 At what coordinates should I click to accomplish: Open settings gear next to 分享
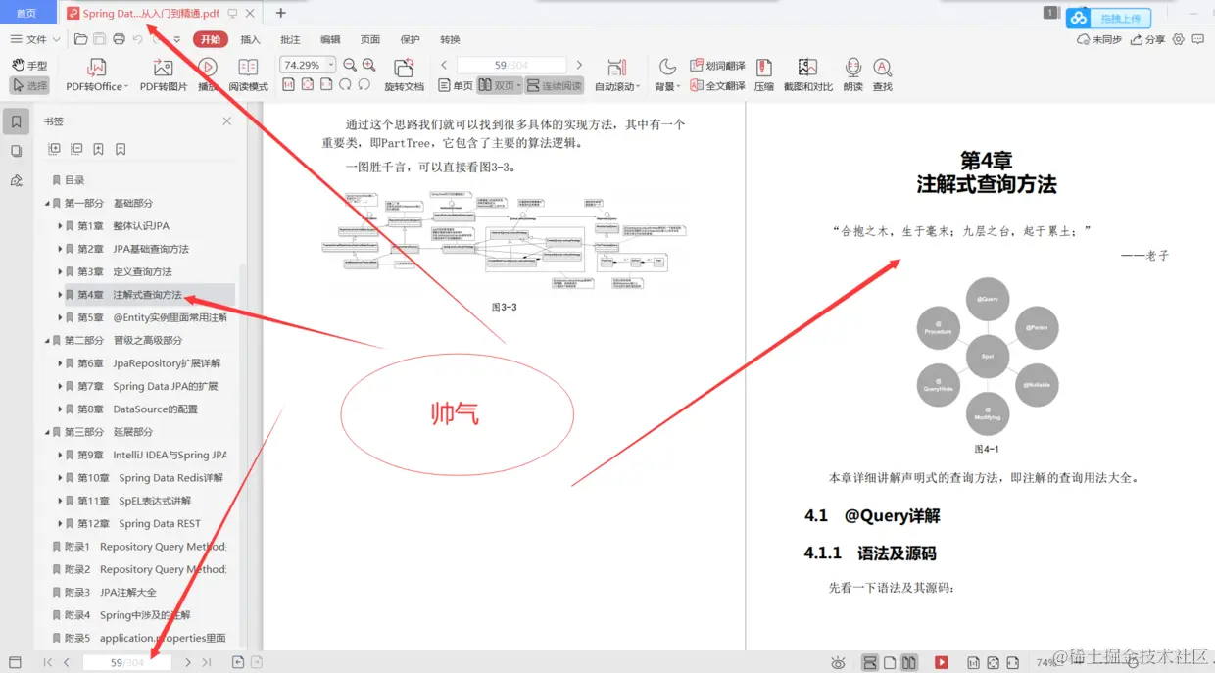(x=1178, y=39)
